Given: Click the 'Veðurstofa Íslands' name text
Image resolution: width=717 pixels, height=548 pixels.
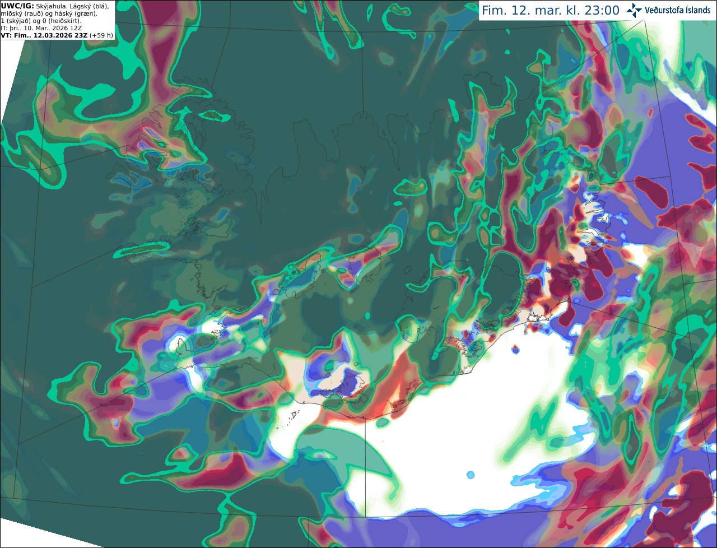Looking at the screenshot, I should [678, 10].
